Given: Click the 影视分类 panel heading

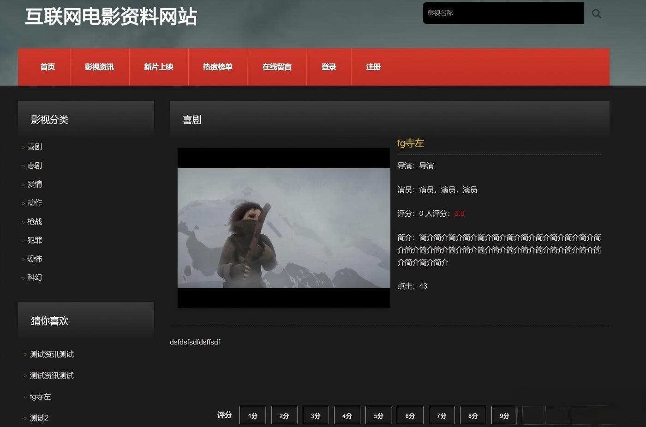Looking at the screenshot, I should (50, 120).
